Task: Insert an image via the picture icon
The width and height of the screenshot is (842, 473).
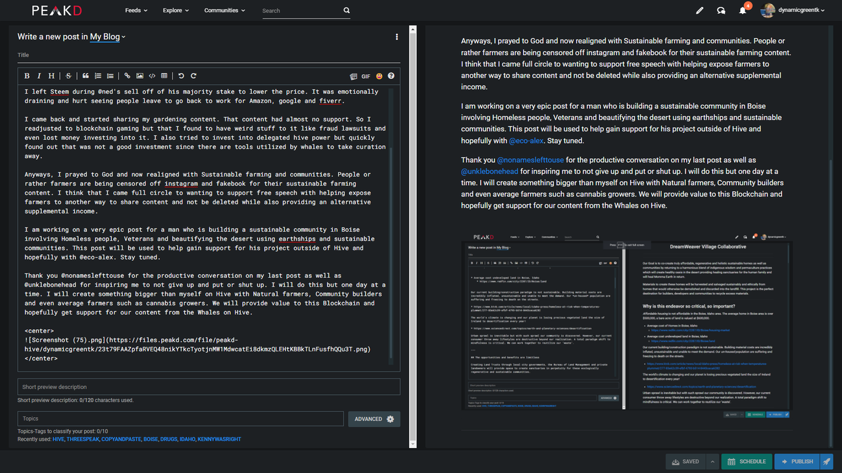Action: (x=140, y=76)
